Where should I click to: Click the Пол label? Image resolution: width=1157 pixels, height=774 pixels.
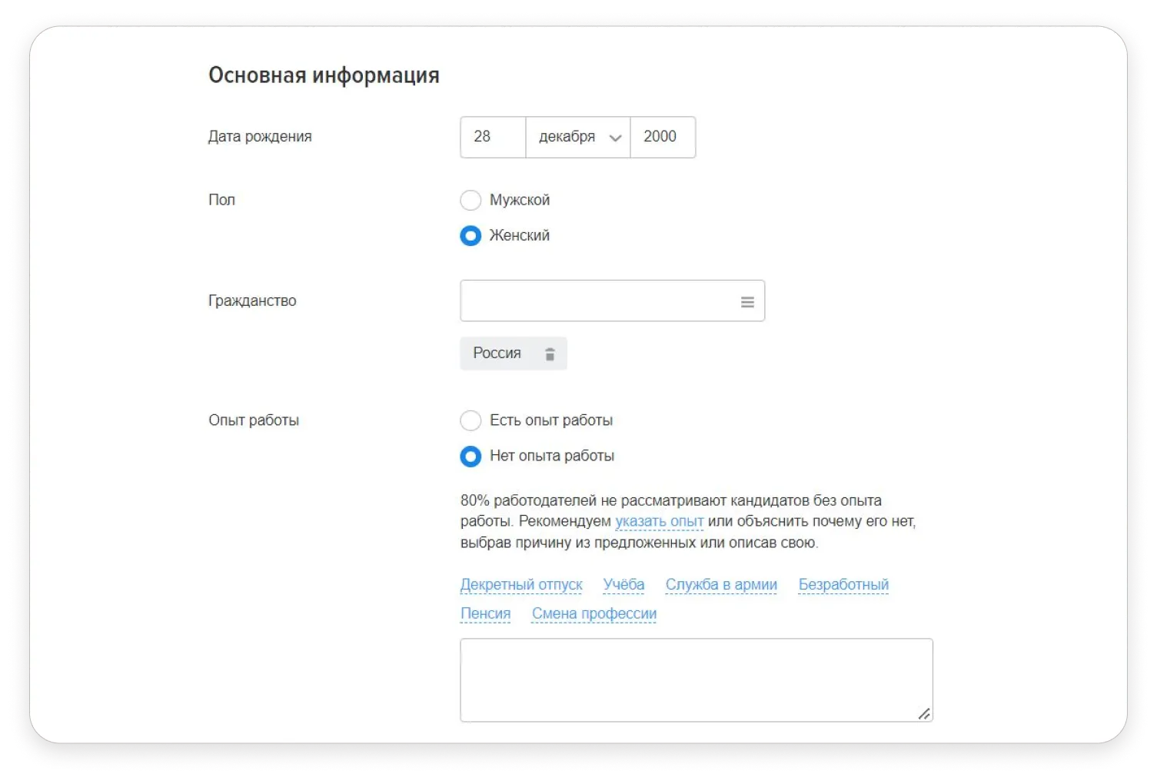point(221,200)
